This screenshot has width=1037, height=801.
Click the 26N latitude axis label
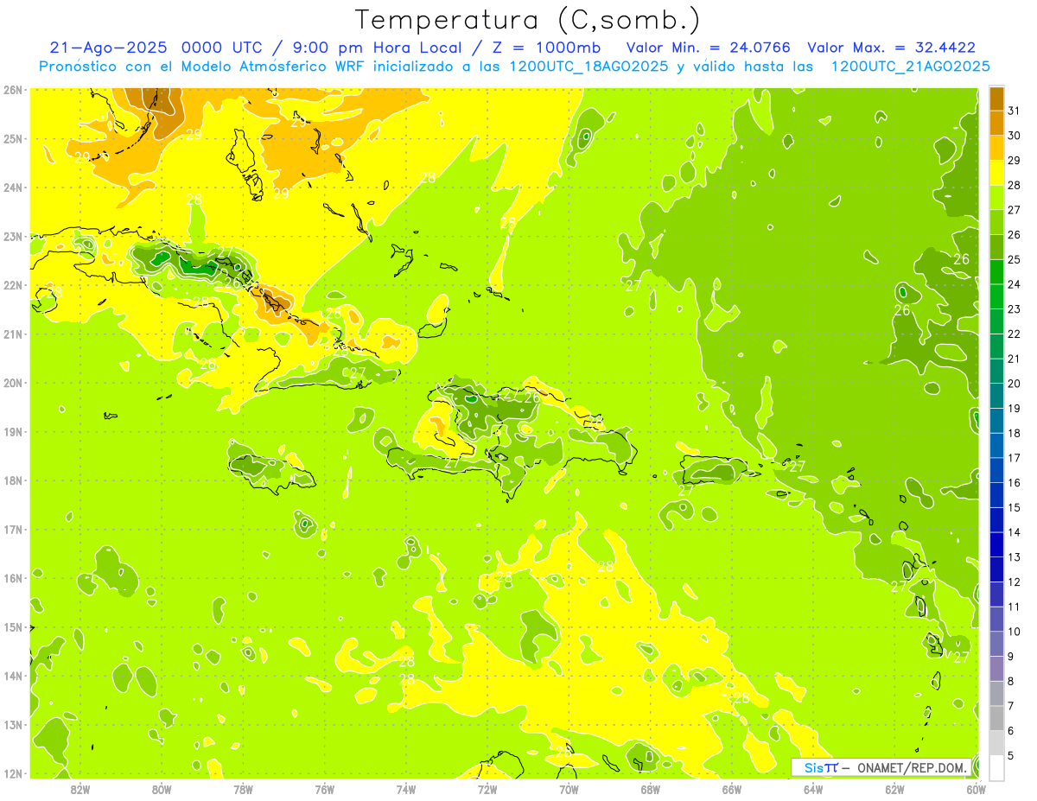tap(13, 90)
